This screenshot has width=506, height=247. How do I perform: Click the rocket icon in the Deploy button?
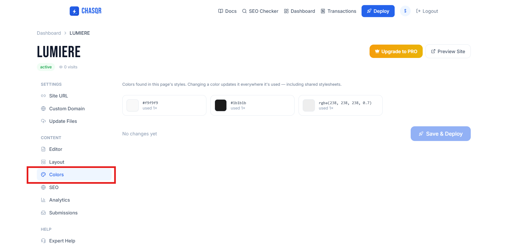tap(369, 11)
